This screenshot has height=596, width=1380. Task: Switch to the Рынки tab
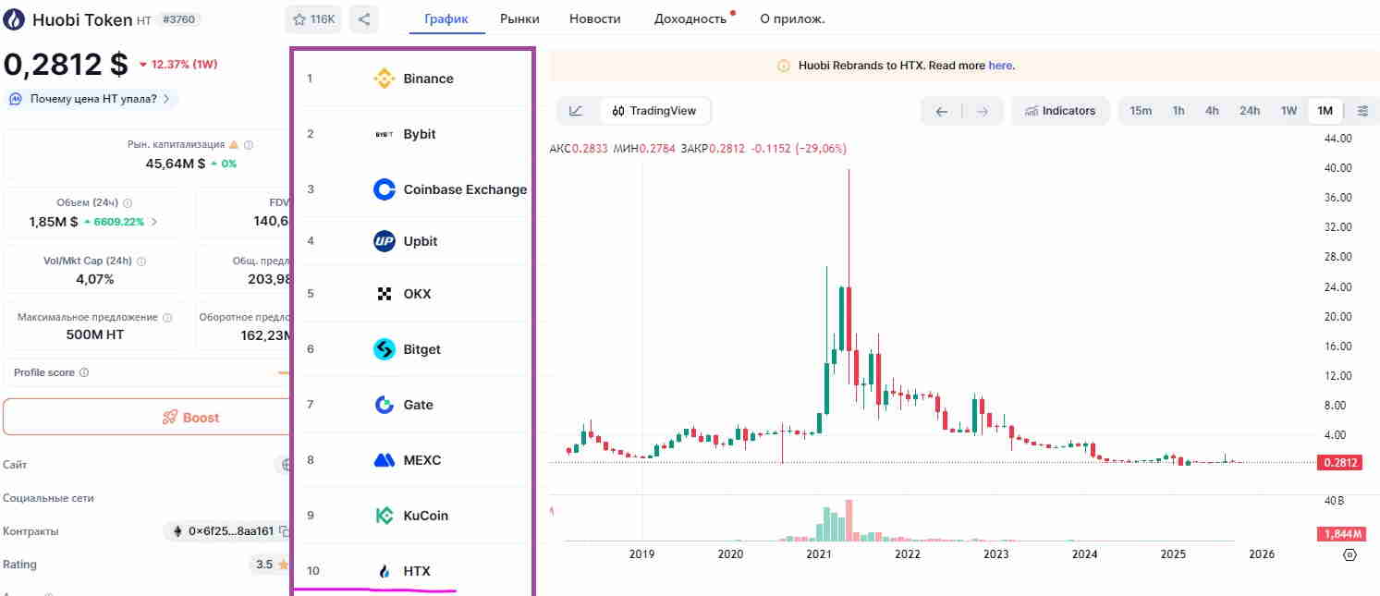click(519, 18)
